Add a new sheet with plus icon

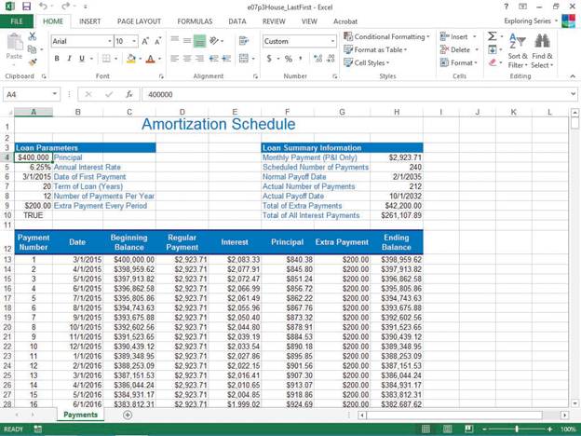click(x=128, y=416)
